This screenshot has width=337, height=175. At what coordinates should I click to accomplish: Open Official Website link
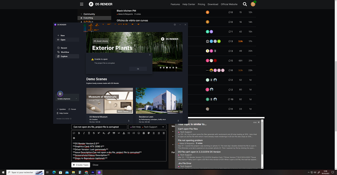229,4
